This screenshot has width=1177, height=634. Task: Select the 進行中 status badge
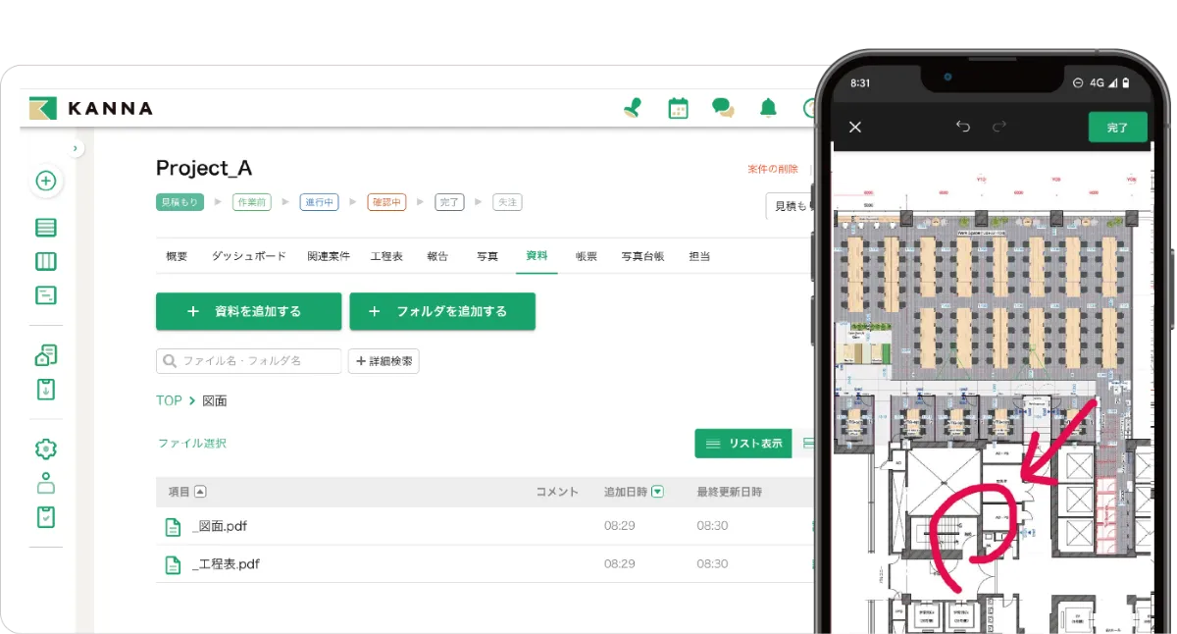[320, 202]
